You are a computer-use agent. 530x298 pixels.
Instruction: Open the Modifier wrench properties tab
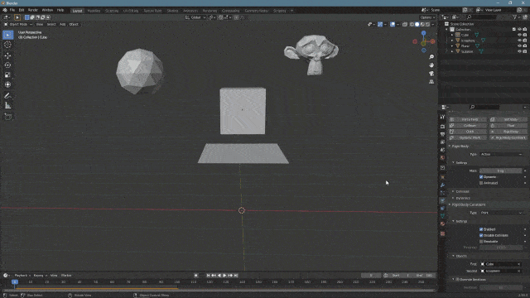coord(442,185)
